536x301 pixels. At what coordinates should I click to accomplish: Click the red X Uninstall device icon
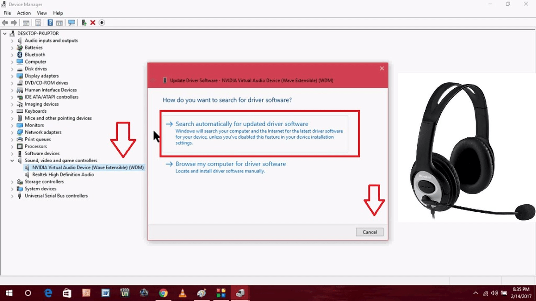pyautogui.click(x=93, y=23)
